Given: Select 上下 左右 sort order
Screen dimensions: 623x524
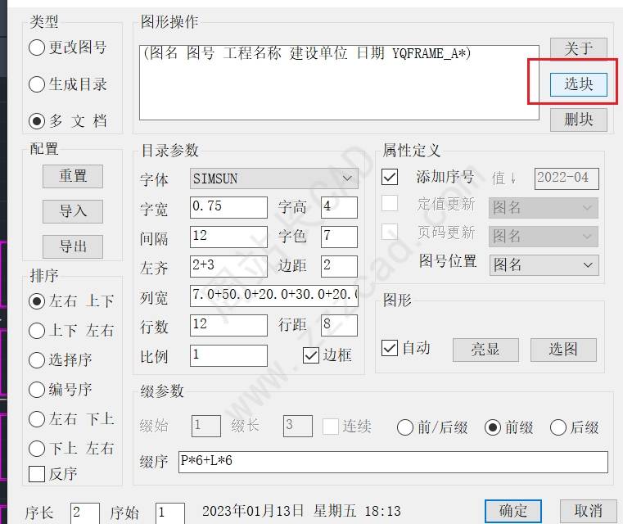Looking at the screenshot, I should pos(37,331).
